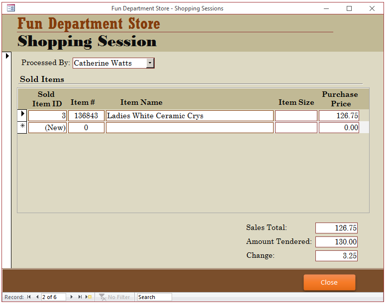The height and width of the screenshot is (304, 386).
Task: Click the empty Item Name field in new row
Action: point(190,128)
